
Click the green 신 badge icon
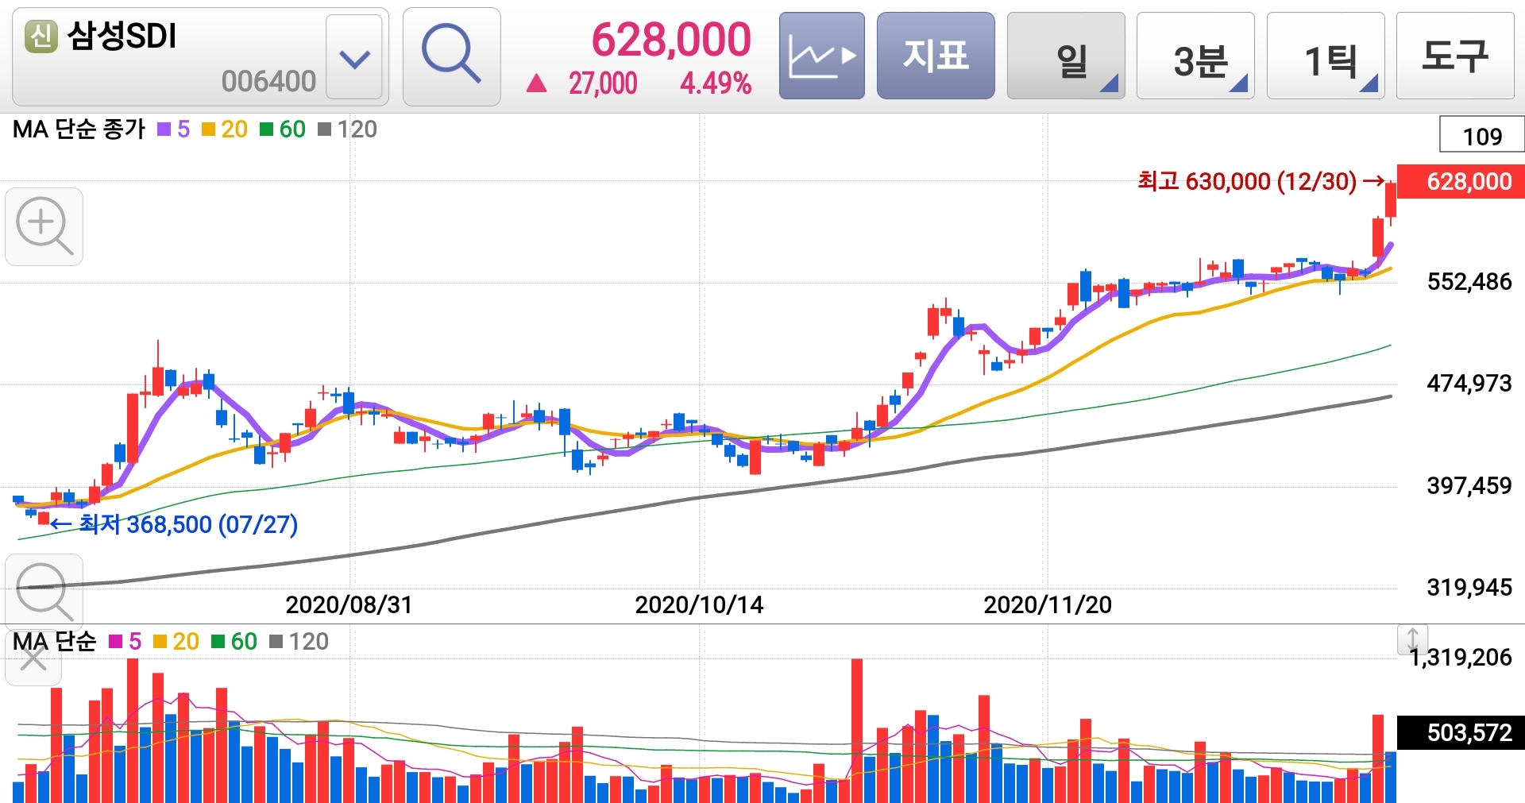41,36
